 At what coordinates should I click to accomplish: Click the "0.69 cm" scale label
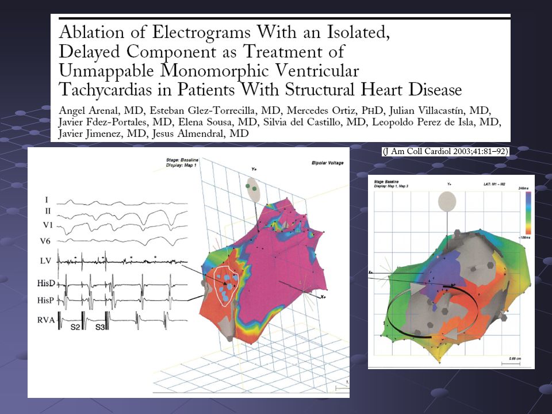(x=515, y=359)
